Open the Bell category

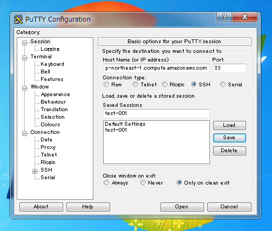[x=45, y=72]
